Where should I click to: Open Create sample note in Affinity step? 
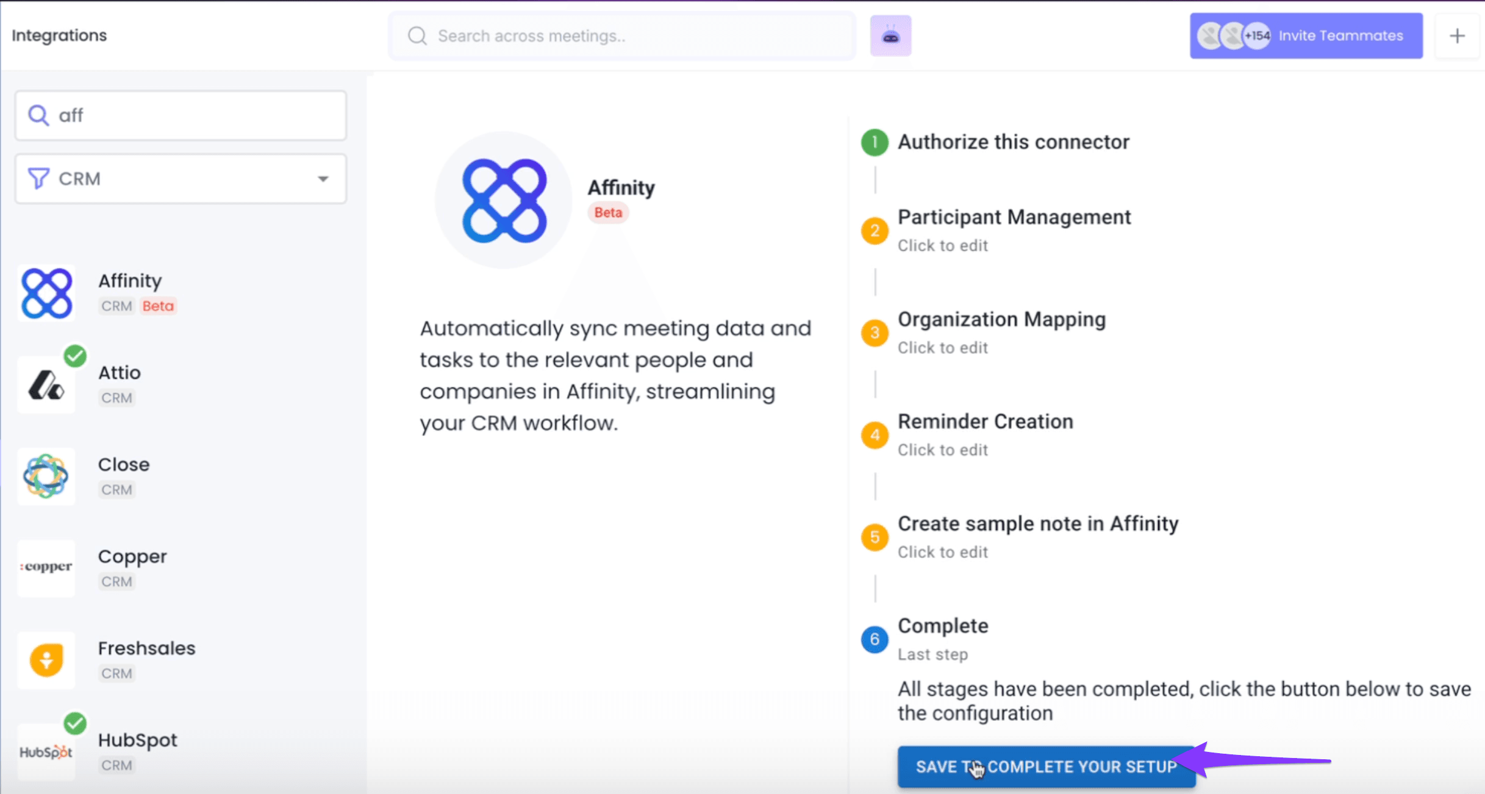click(1037, 524)
